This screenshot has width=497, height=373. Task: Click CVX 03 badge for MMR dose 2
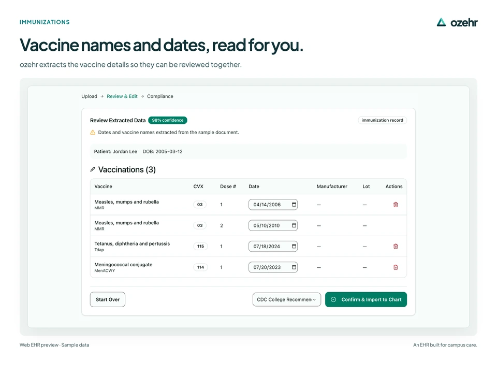click(x=200, y=225)
